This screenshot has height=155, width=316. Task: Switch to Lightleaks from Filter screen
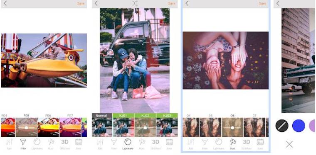[x=37, y=144]
